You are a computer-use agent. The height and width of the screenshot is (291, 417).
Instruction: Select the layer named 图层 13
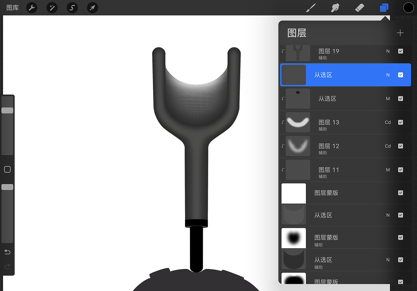click(x=329, y=122)
